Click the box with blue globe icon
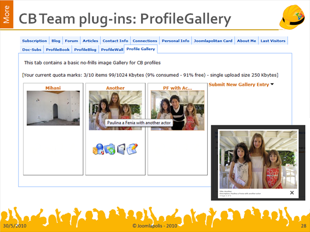The width and height of the screenshot is (310, 232). click(x=98, y=149)
